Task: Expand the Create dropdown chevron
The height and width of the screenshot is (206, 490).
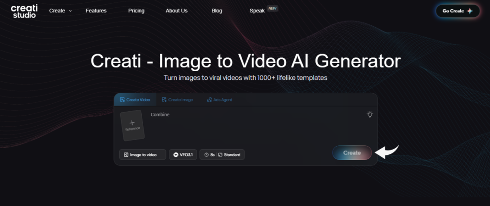Action: pos(70,11)
